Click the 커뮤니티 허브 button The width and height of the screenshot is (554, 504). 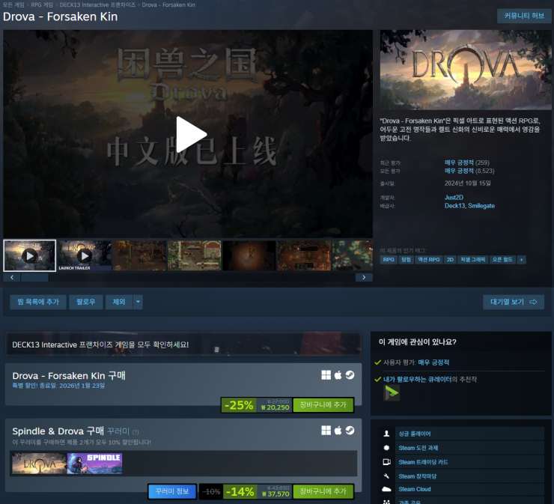click(523, 16)
